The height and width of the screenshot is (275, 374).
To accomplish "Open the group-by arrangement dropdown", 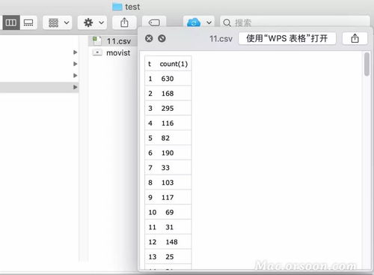I will (58, 22).
